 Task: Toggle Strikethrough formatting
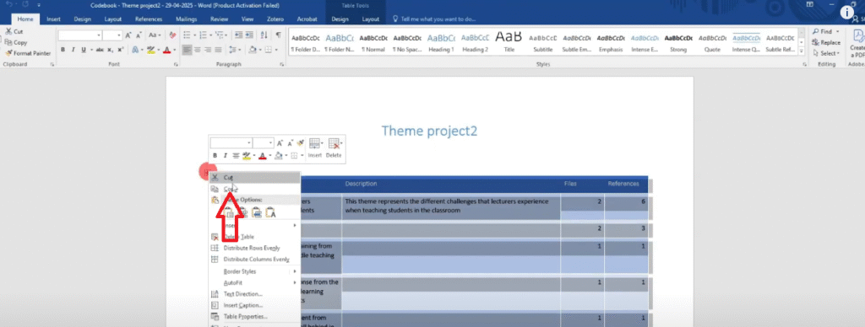(x=100, y=50)
